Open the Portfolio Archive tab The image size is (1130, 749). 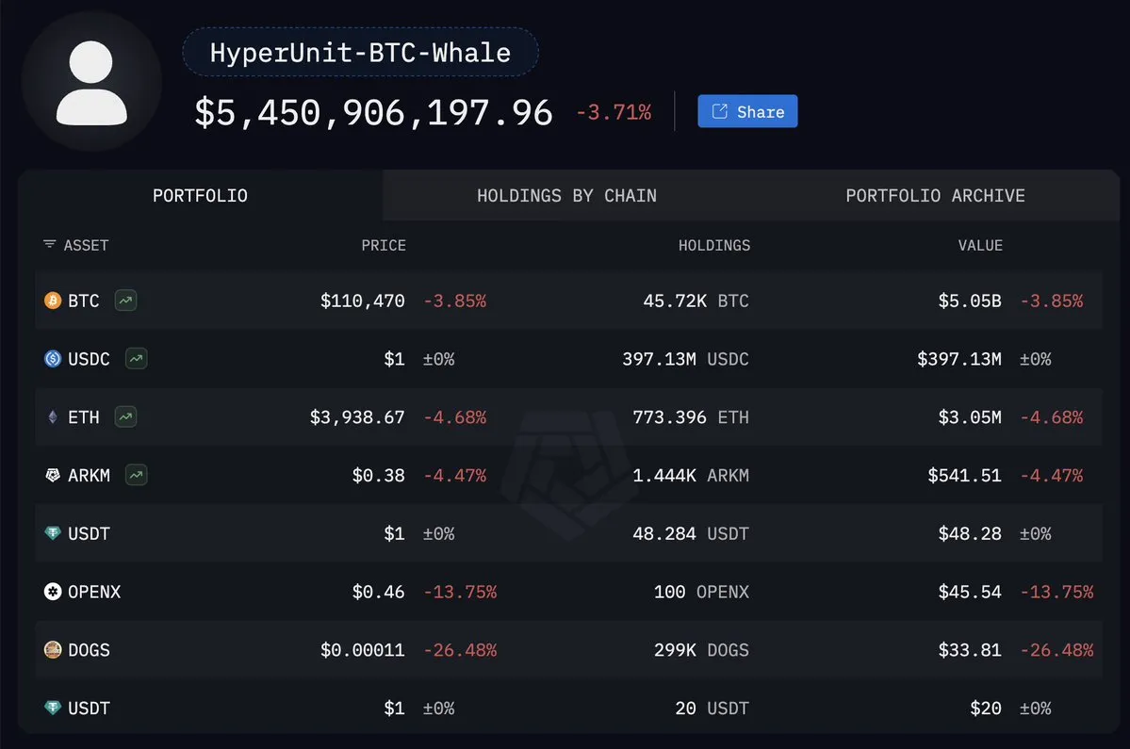[935, 196]
